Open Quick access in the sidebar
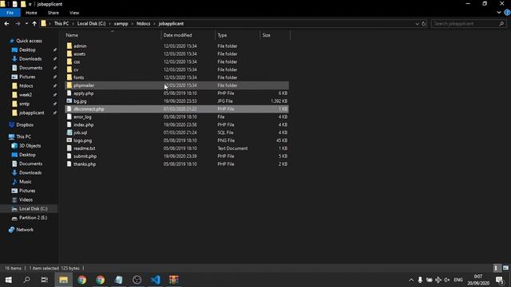The width and height of the screenshot is (511, 287). pos(29,41)
